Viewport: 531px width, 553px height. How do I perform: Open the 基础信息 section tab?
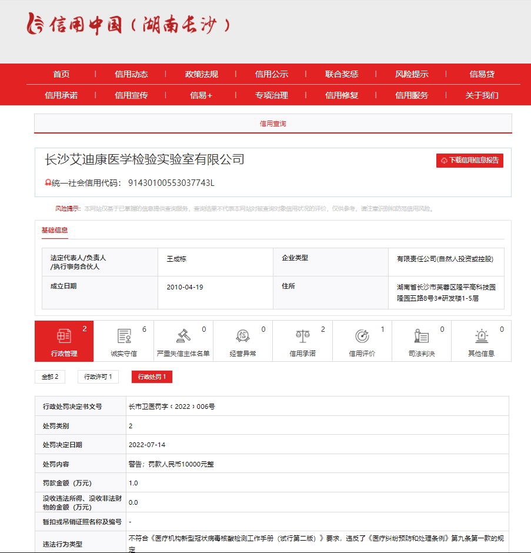(54, 230)
